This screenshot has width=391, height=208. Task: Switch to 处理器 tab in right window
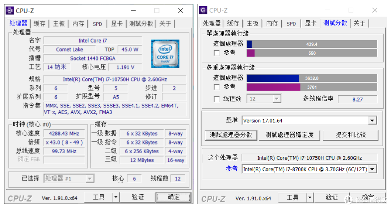(212, 23)
